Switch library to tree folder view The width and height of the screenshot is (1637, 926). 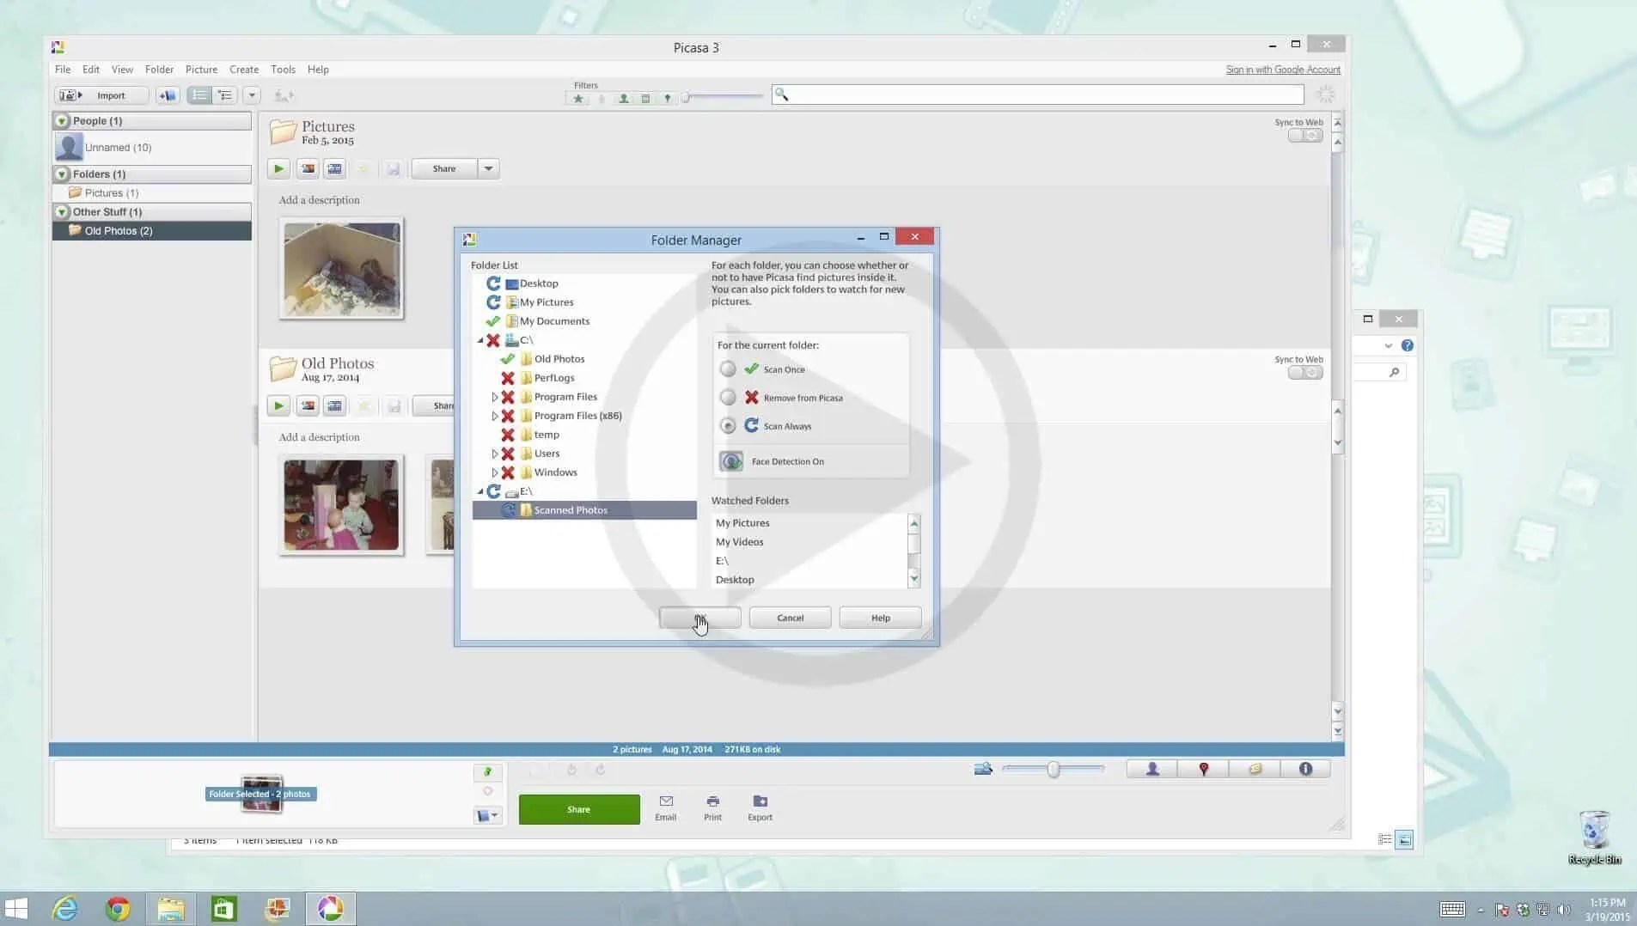224,95
